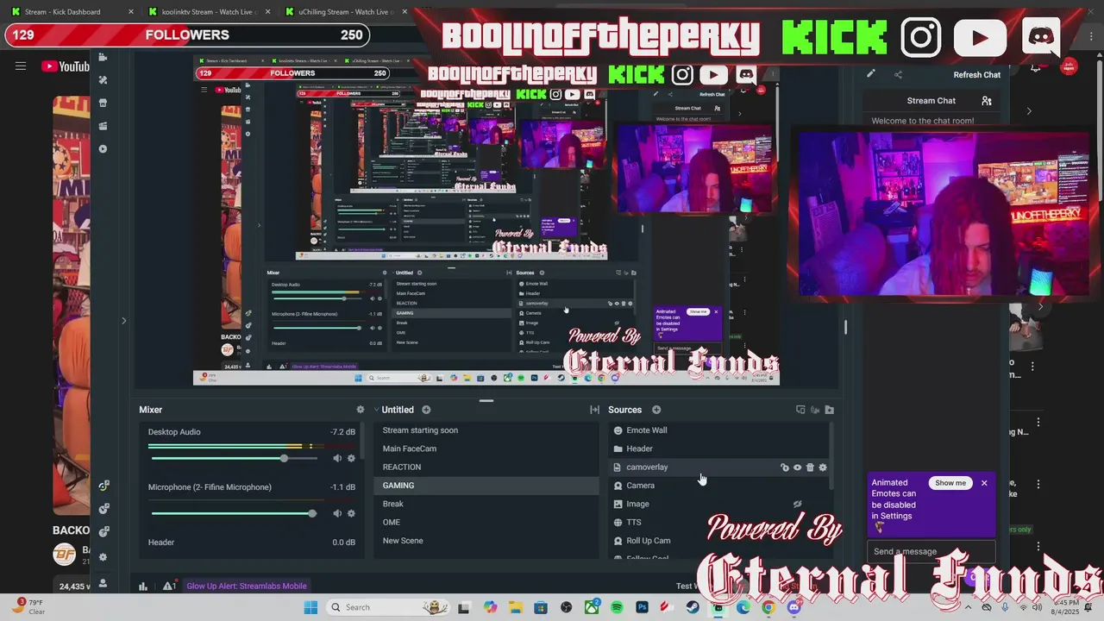Click Show me on emotes notice

click(x=950, y=483)
